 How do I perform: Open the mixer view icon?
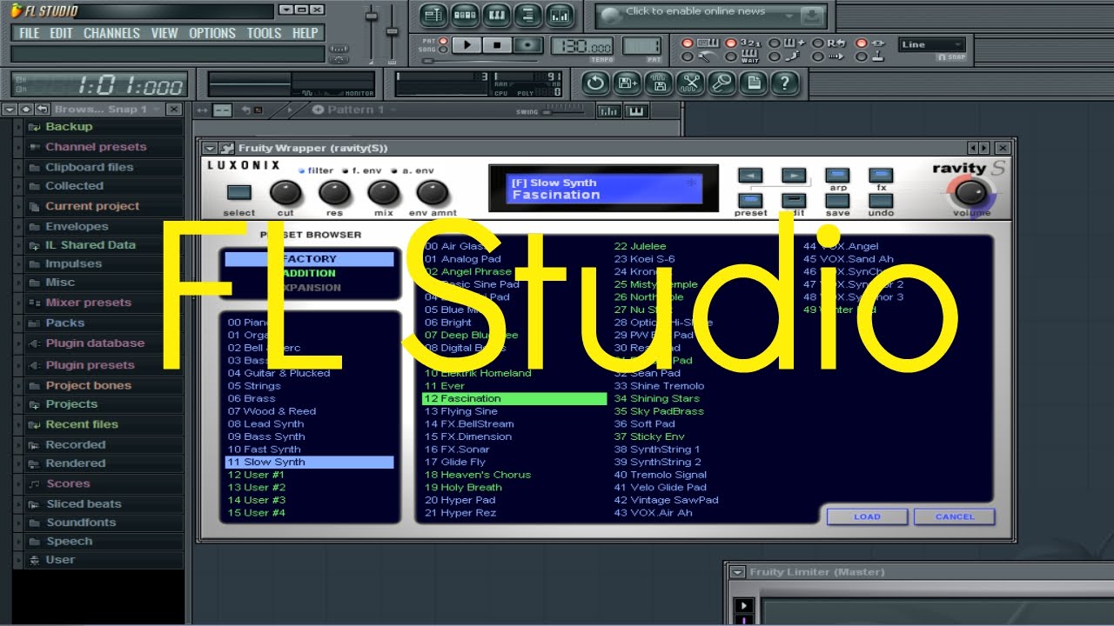559,15
